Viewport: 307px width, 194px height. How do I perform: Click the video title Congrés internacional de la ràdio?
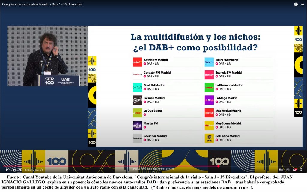click(x=42, y=4)
